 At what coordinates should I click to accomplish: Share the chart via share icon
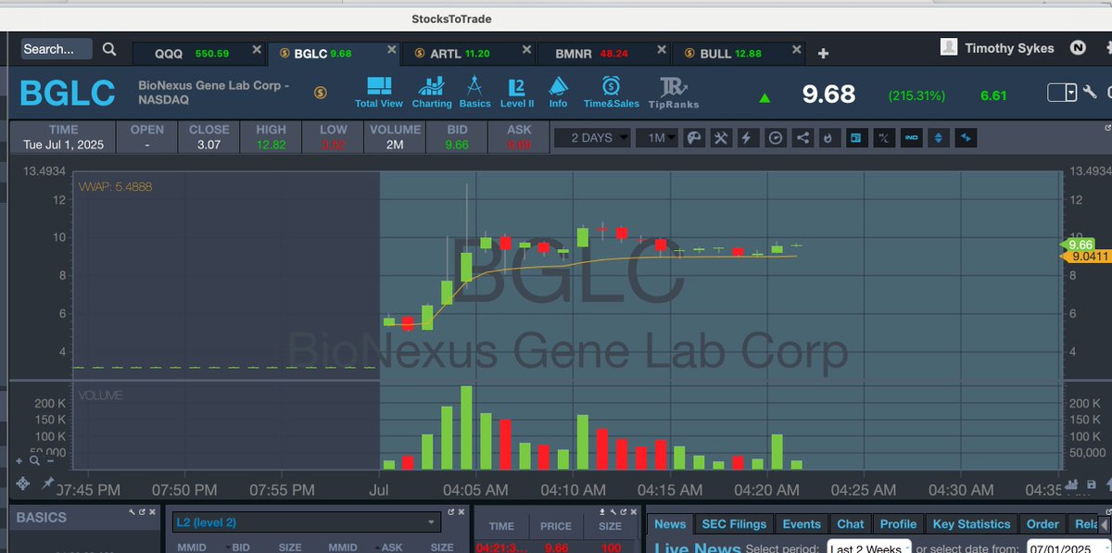coord(802,138)
